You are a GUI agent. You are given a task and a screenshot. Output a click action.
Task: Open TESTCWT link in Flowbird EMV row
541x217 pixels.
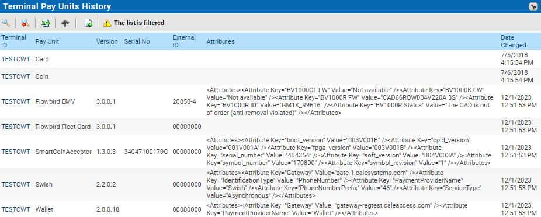point(16,101)
